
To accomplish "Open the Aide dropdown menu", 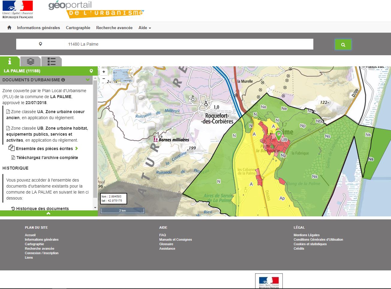I will point(145,28).
